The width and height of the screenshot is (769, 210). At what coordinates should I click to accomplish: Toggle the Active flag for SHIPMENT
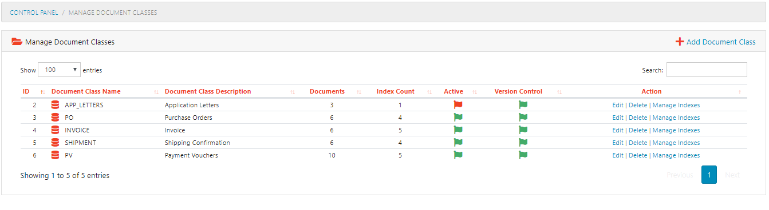tap(458, 143)
